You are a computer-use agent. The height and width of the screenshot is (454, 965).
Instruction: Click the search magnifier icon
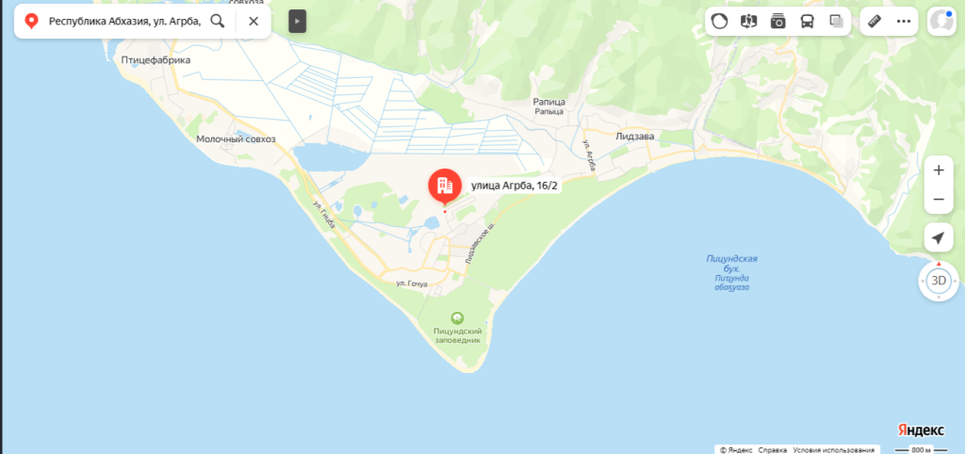[218, 22]
